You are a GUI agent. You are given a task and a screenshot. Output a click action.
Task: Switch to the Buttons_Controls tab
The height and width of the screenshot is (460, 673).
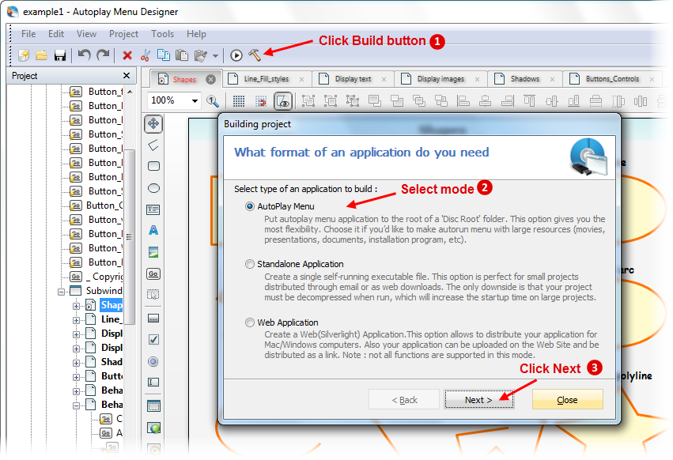[612, 79]
